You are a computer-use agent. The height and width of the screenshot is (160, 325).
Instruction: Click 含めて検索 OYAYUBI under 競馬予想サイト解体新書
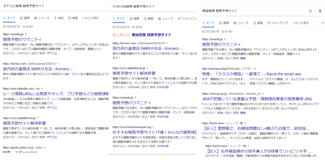pos(162,87)
